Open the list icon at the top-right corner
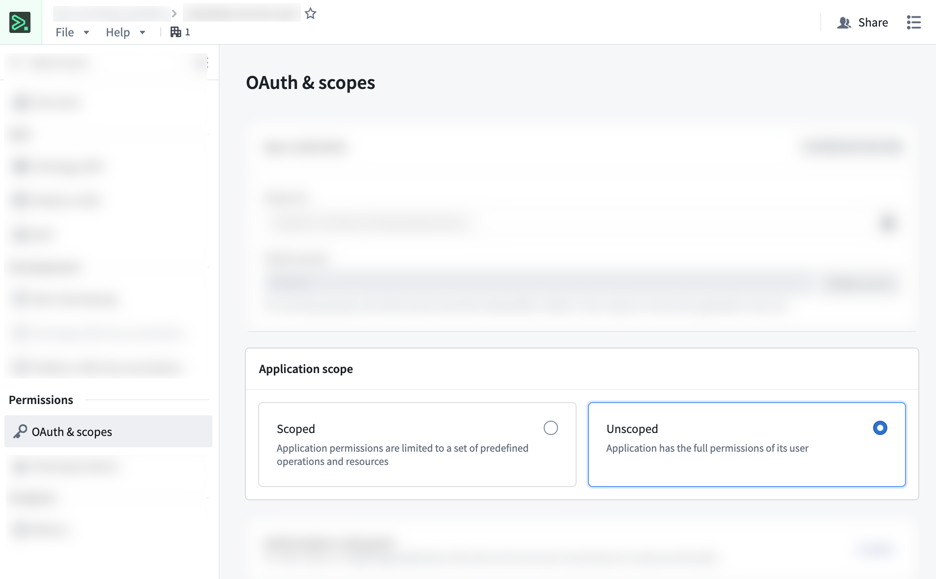 pos(913,22)
